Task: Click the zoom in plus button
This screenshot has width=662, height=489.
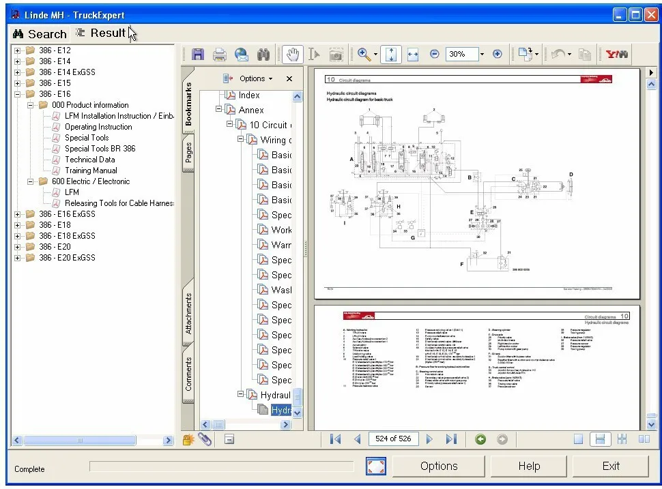Action: tap(498, 54)
